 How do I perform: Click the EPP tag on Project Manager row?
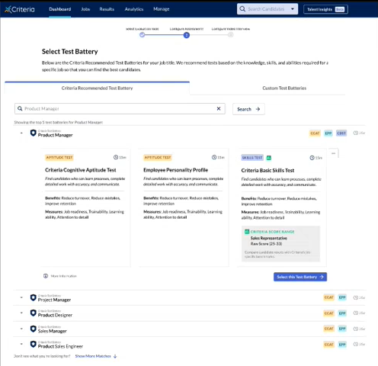(342, 297)
